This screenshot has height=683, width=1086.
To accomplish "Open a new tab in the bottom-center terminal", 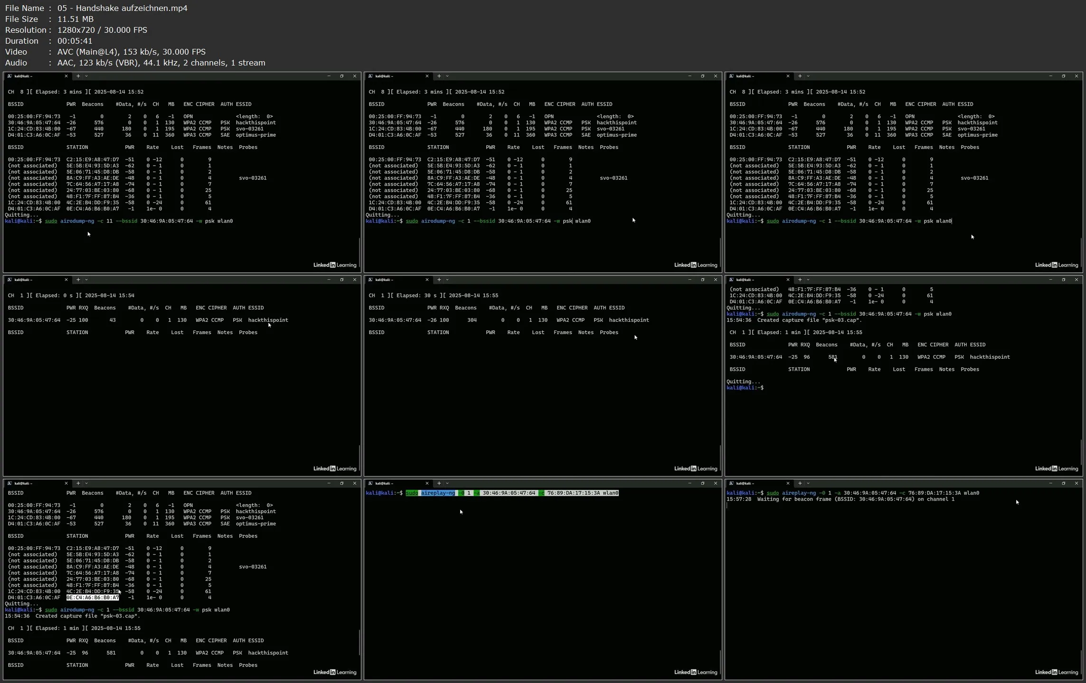I will (x=439, y=483).
